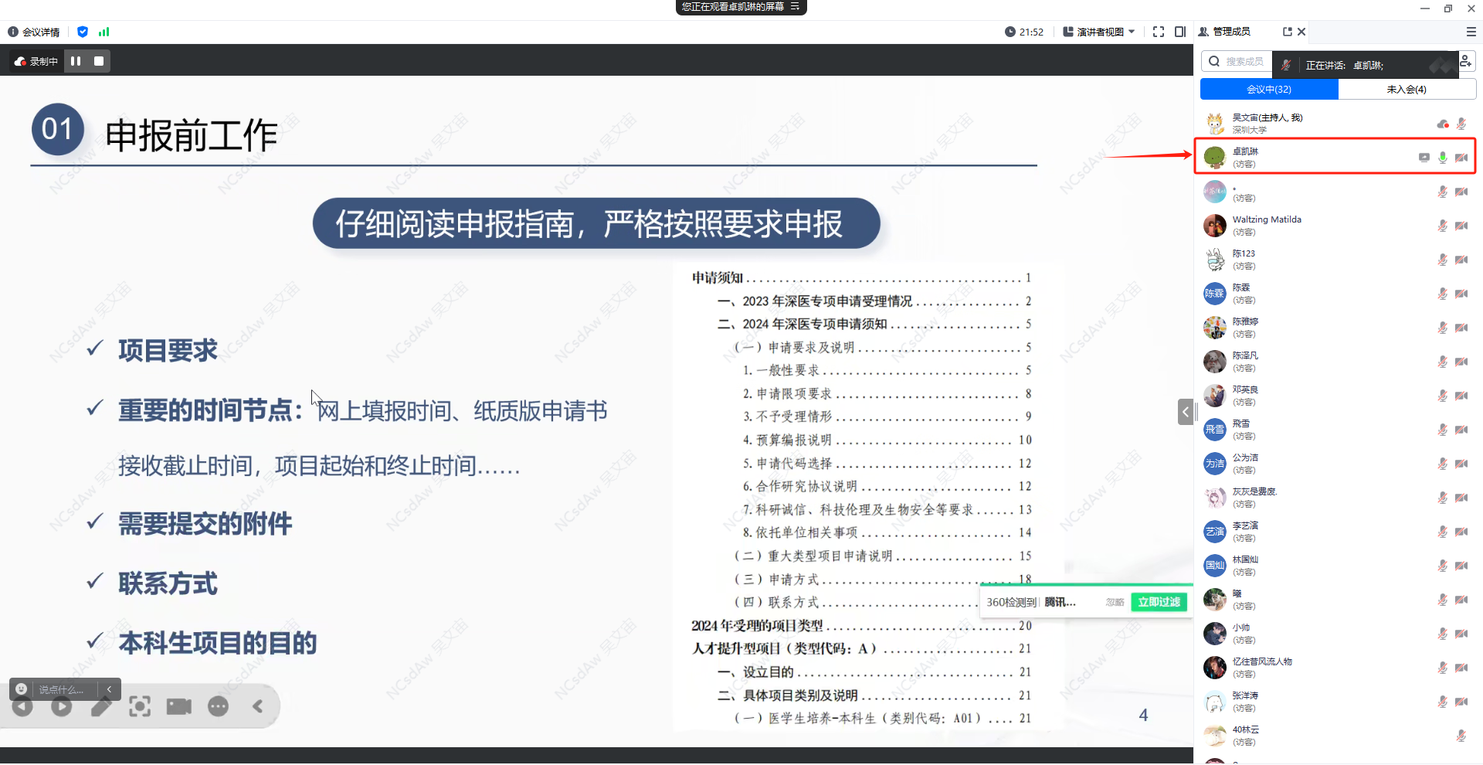Check the green network signal icon
Image resolution: width=1483 pixels, height=765 pixels.
[104, 32]
